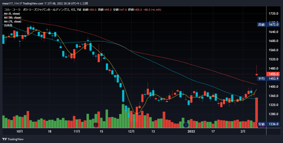283x143 pixels.
Task: Click the 1400.0 price axis label
Action: pyautogui.click(x=273, y=87)
